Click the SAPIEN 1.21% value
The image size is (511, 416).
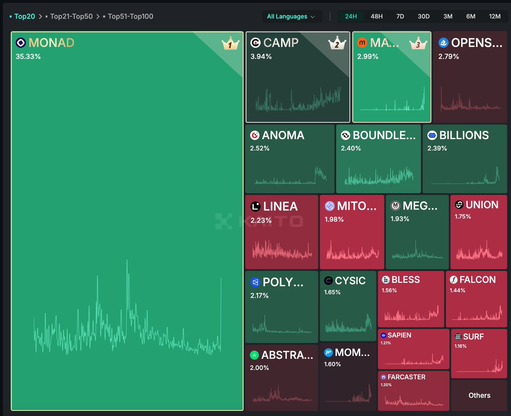click(385, 343)
